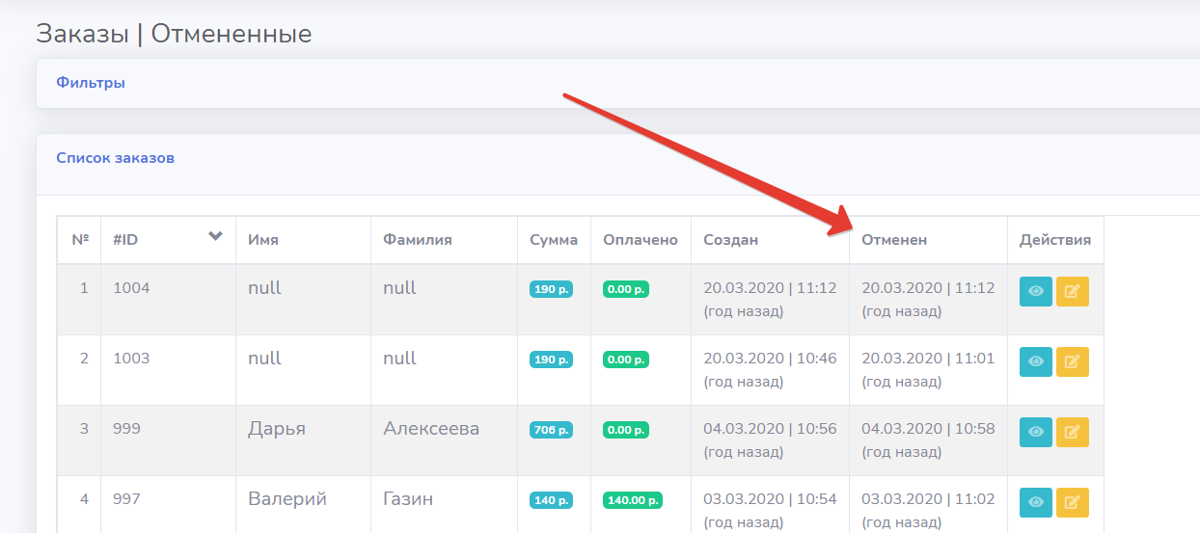Toggle sort arrow in #ID column
Image resolution: width=1200 pixels, height=533 pixels.
pyautogui.click(x=216, y=237)
